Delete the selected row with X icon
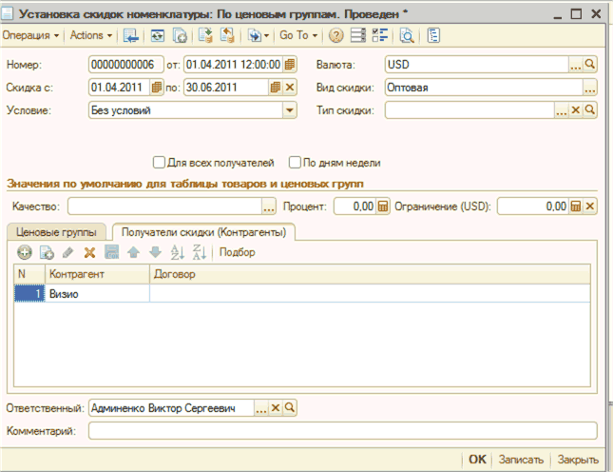Viewport: 613px width, 472px height. [89, 252]
